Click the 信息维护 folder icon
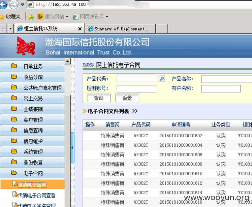252x207 pixels. (14, 141)
